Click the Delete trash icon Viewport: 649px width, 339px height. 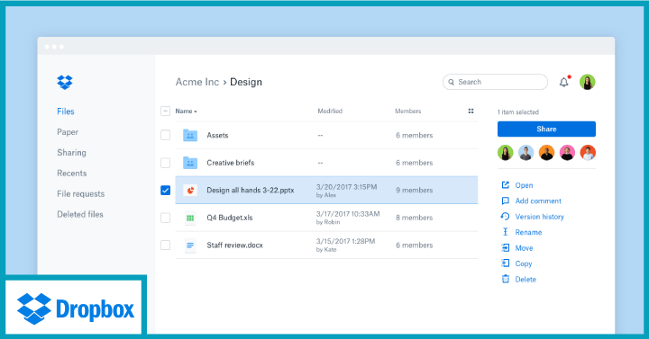(506, 279)
